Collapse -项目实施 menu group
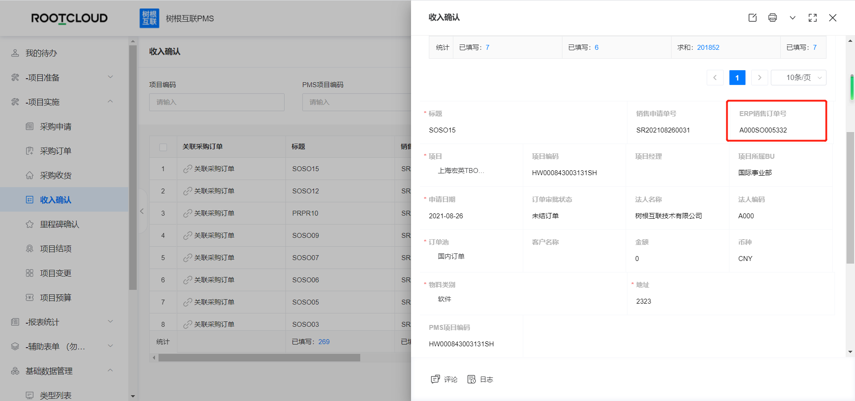The width and height of the screenshot is (855, 401). [64, 102]
